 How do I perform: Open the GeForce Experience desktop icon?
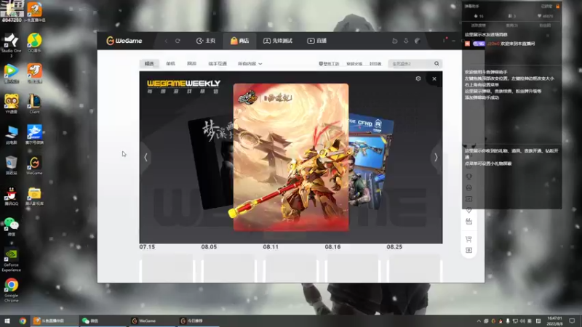11,260
